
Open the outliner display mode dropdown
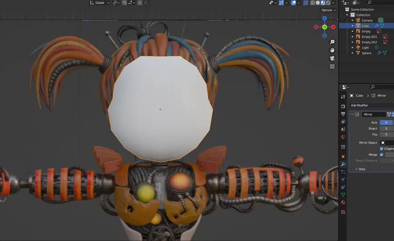[x=356, y=3]
